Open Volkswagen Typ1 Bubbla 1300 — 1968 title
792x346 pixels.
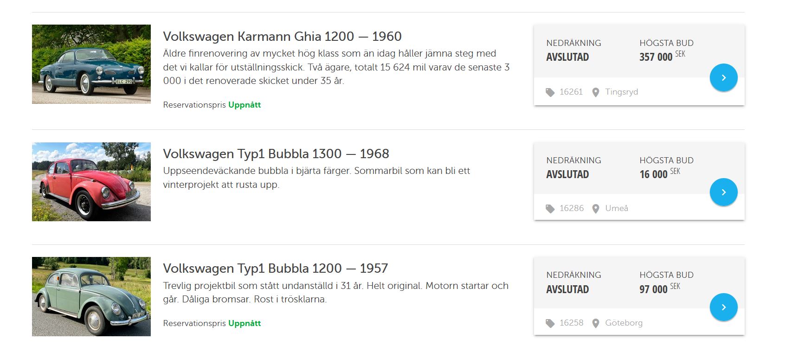click(x=276, y=154)
